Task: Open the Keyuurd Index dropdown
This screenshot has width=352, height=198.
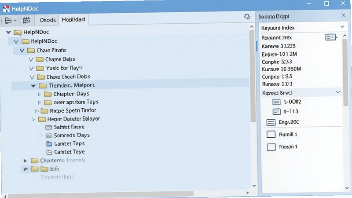Action: coord(342,27)
